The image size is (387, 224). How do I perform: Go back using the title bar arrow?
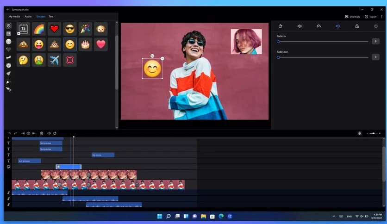click(8, 10)
